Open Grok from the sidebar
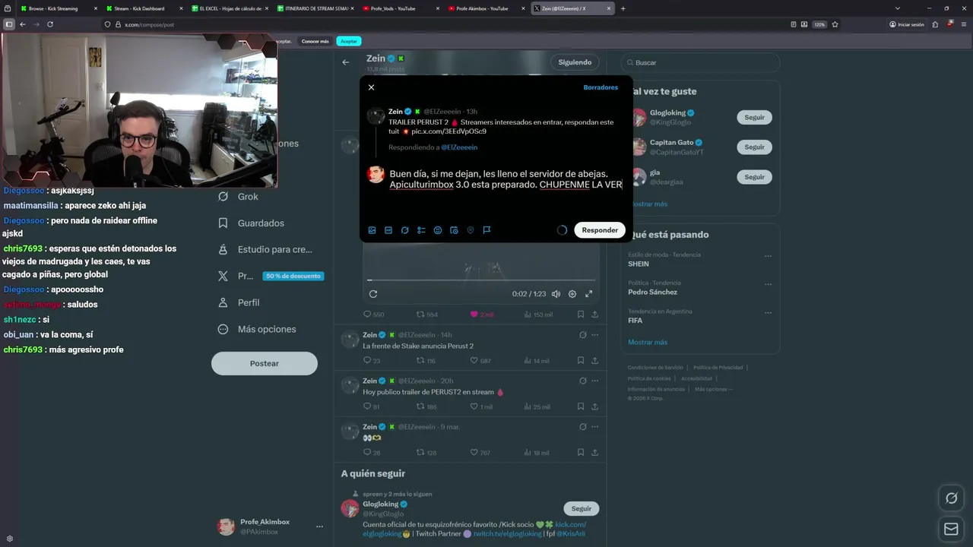 239,196
